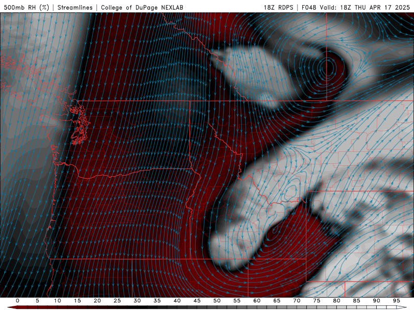Click the '0' value on color scale
This screenshot has height=310, width=414.
point(18,301)
